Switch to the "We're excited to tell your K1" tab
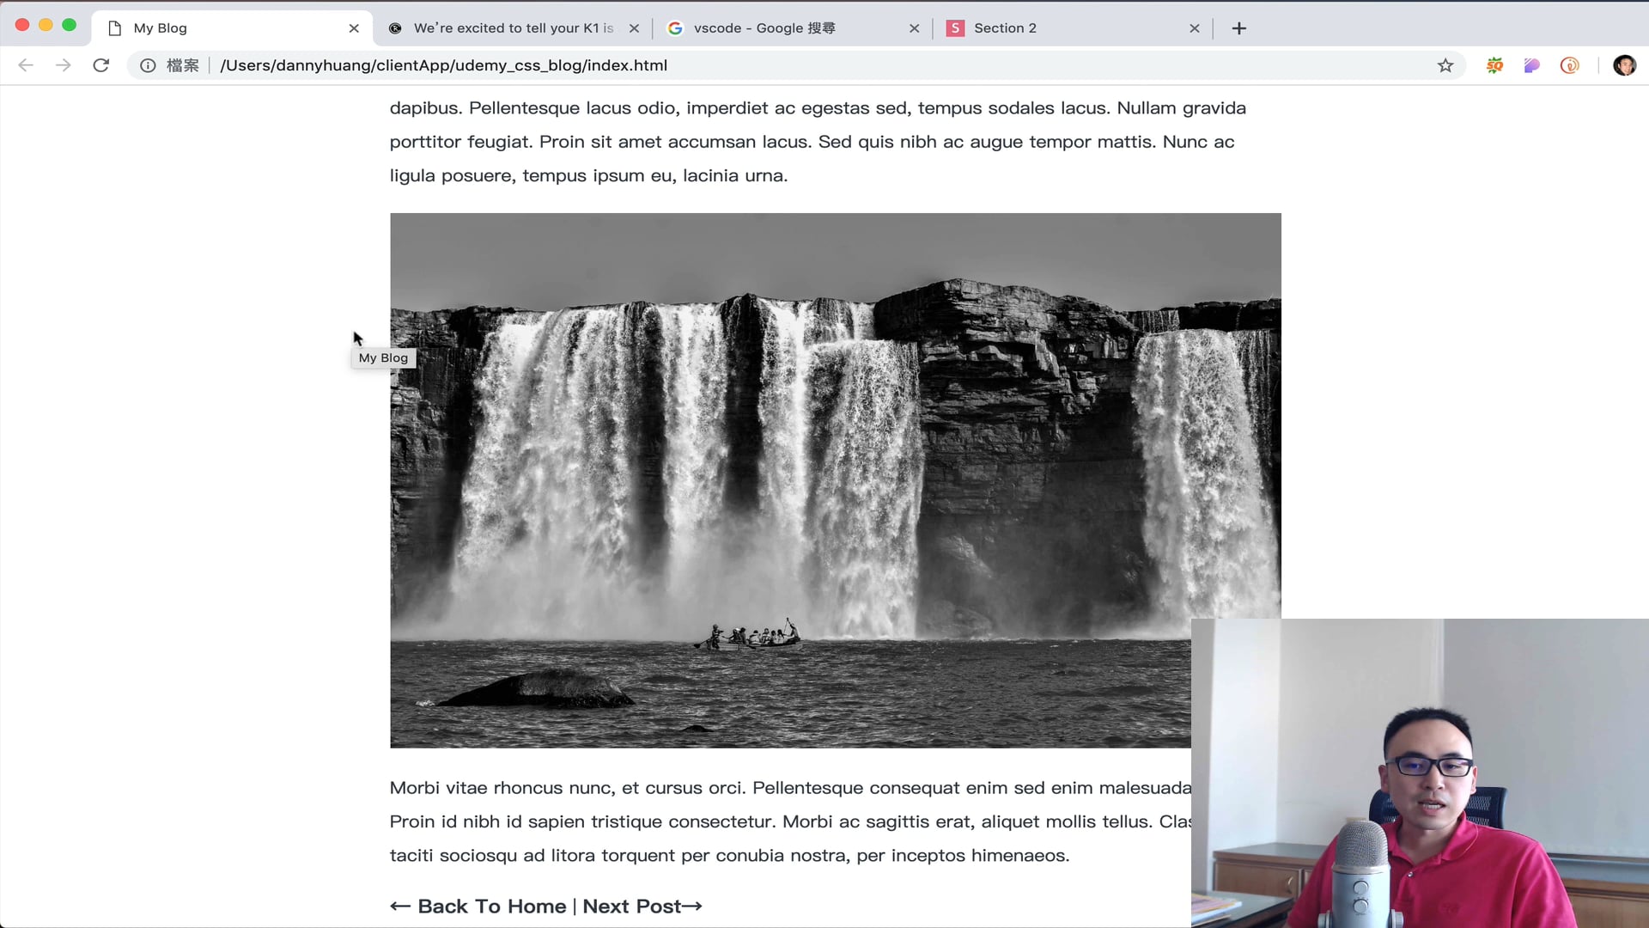The width and height of the screenshot is (1649, 928). point(513,28)
